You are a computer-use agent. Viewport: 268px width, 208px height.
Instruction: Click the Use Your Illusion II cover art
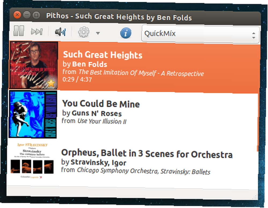click(x=33, y=114)
